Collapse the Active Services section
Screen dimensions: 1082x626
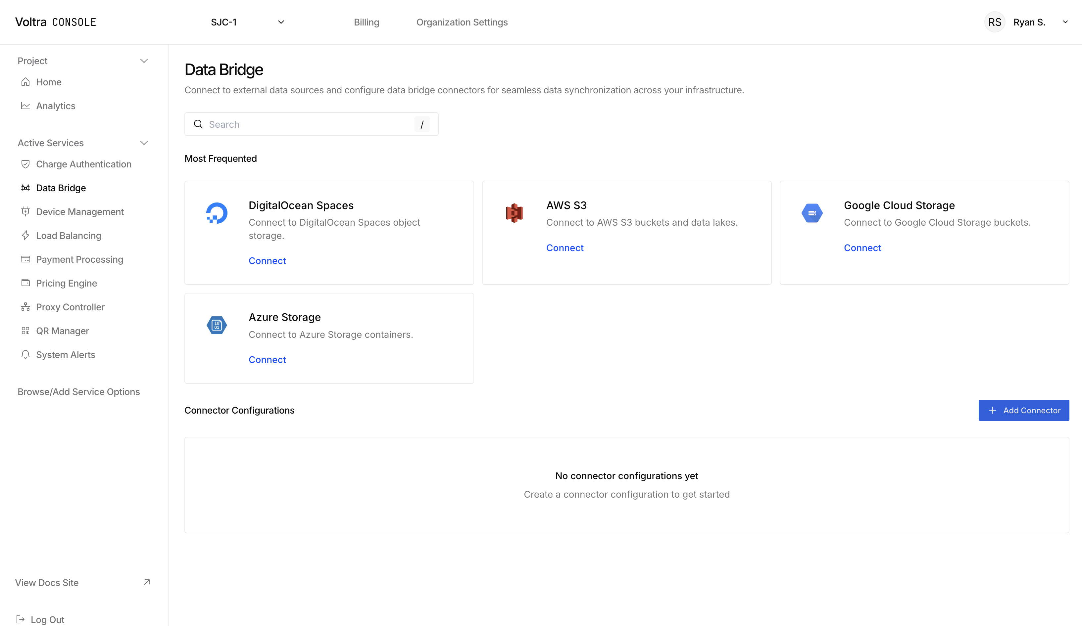tap(144, 143)
